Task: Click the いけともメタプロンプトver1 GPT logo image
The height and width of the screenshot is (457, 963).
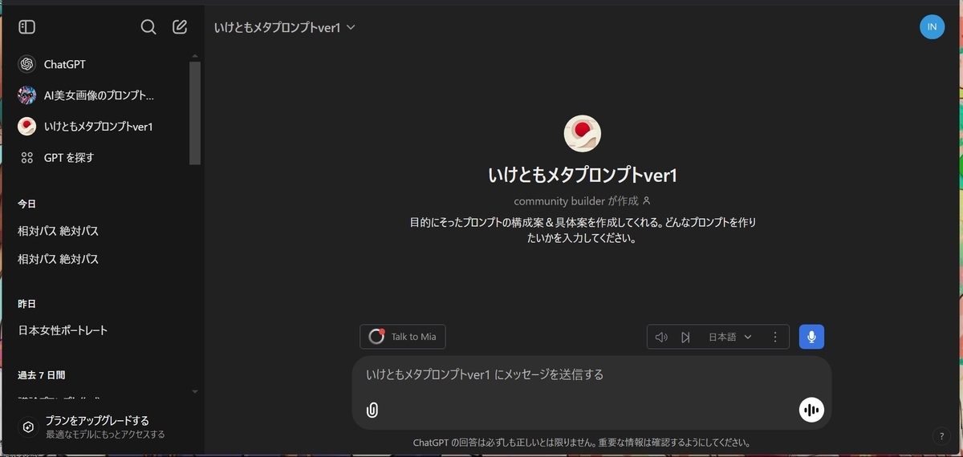Action: [583, 134]
